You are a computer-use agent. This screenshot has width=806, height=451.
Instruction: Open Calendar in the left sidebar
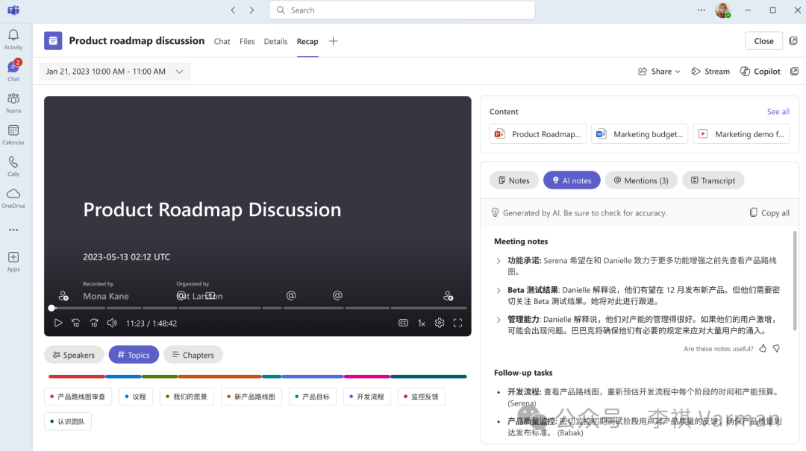point(13,135)
